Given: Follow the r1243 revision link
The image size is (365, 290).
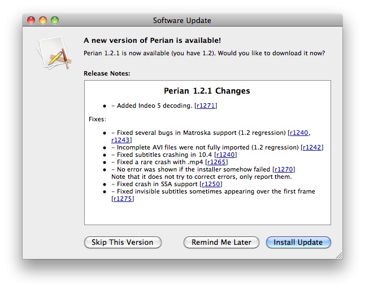Looking at the screenshot, I should (120, 140).
